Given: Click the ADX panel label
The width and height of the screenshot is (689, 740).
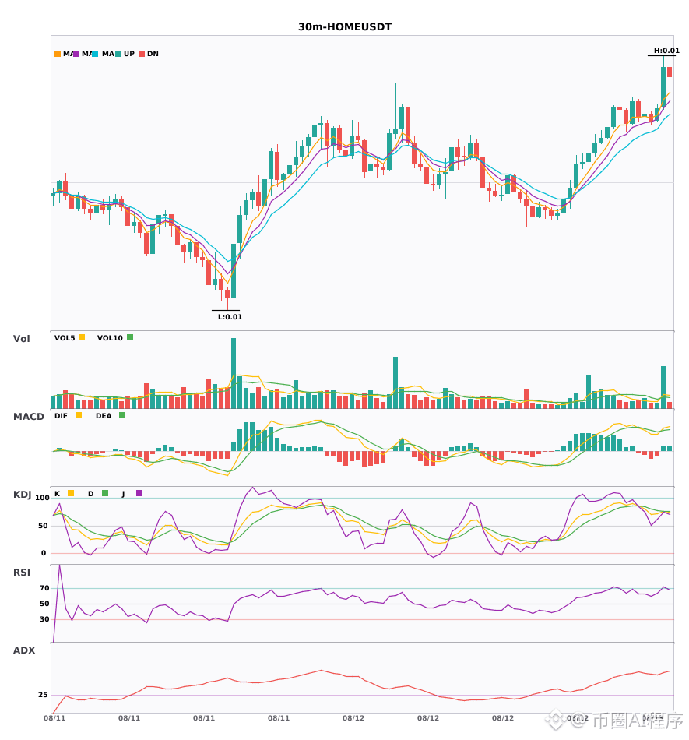Looking at the screenshot, I should [x=24, y=650].
